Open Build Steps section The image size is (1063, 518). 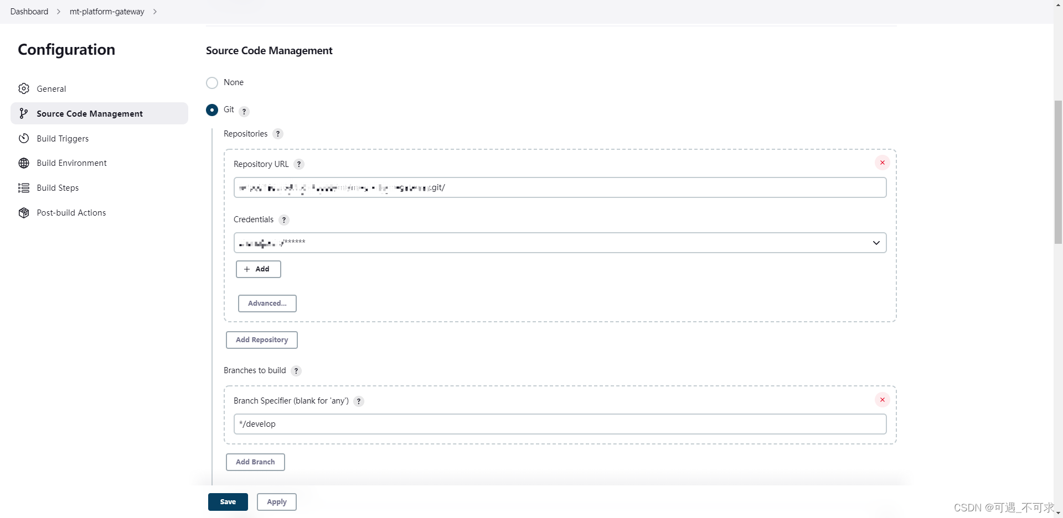pos(99,188)
